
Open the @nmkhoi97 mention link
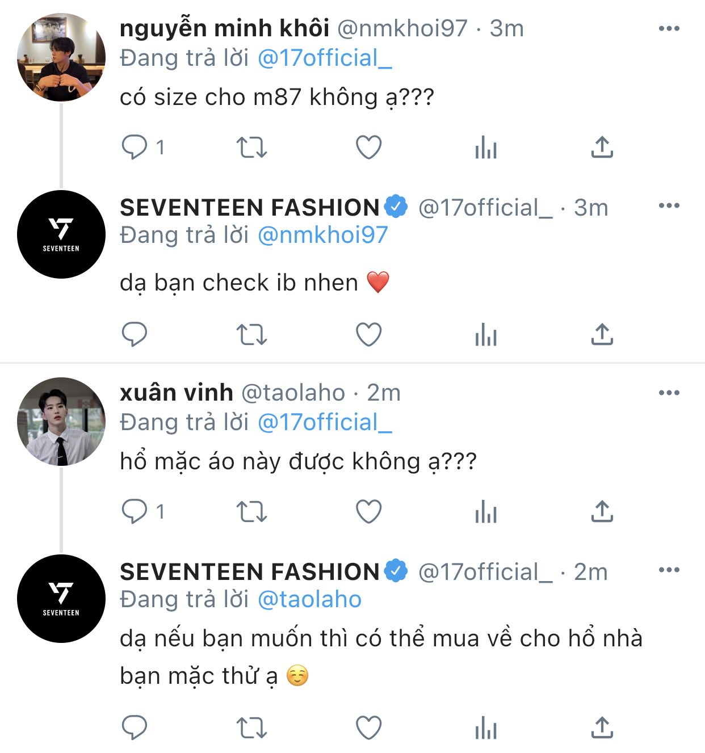[x=322, y=235]
